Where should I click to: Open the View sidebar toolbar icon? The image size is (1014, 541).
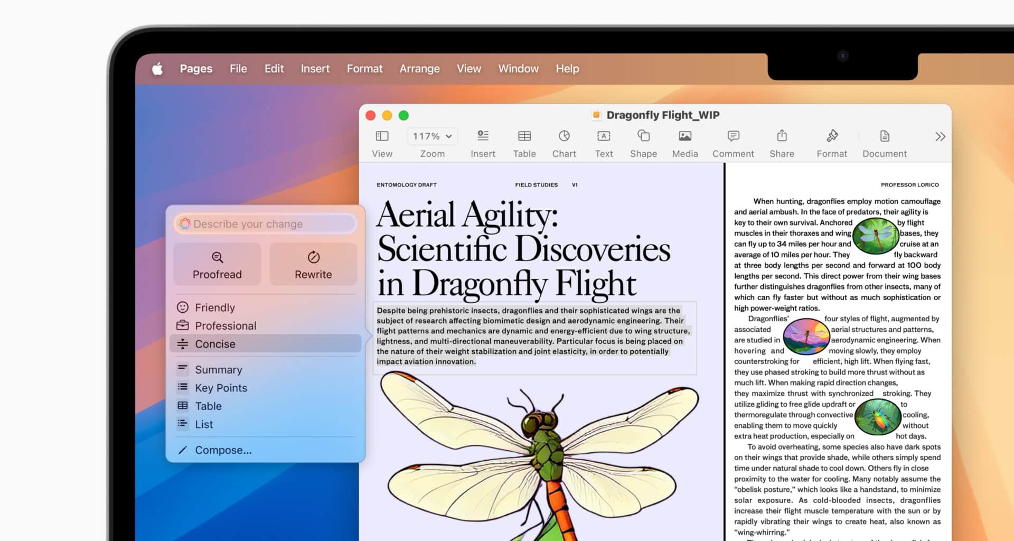point(382,136)
